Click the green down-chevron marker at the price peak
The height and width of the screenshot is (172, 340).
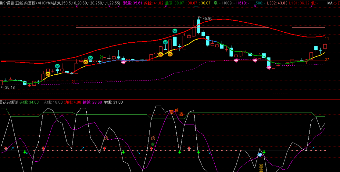tap(175, 31)
